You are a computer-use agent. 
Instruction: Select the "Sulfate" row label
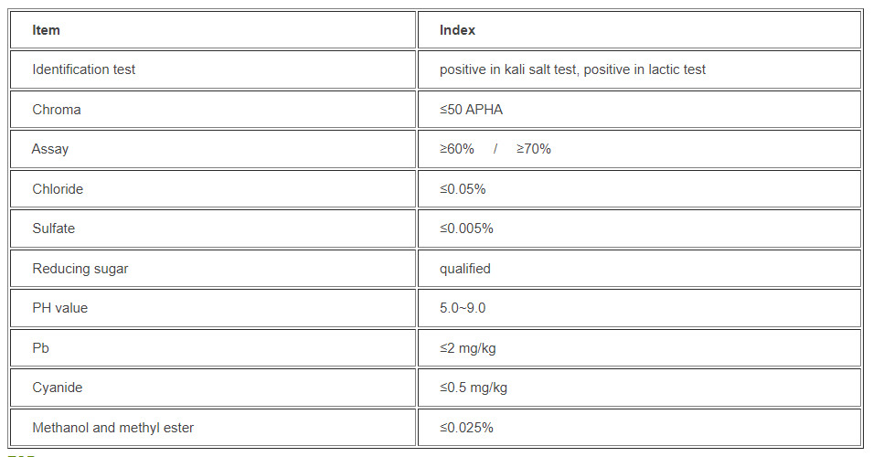54,228
